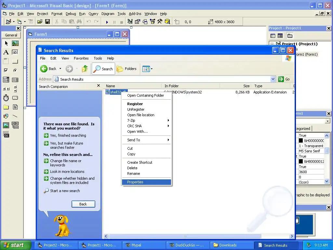Expand the Address bar dropdown

click(273, 79)
